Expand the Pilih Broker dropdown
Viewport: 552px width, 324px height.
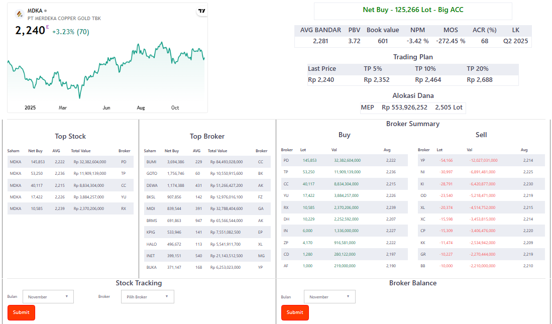click(147, 297)
